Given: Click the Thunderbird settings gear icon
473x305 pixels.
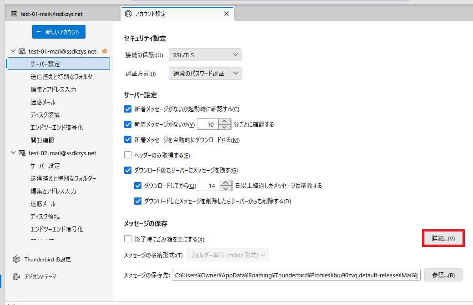Looking at the screenshot, I should point(16,259).
